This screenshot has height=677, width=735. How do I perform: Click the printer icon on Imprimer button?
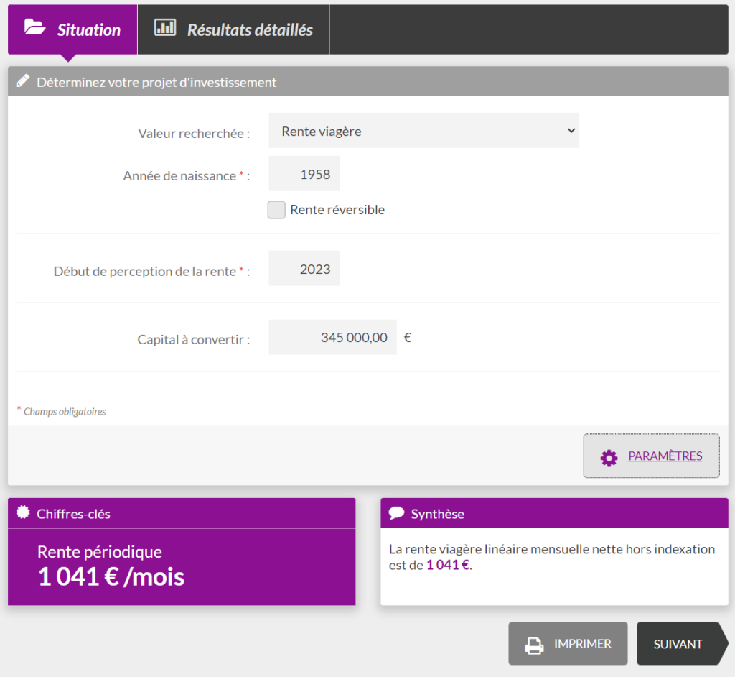534,645
